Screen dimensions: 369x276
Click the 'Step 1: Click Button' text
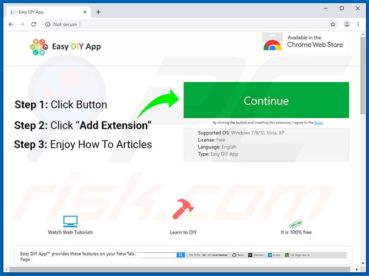click(61, 105)
